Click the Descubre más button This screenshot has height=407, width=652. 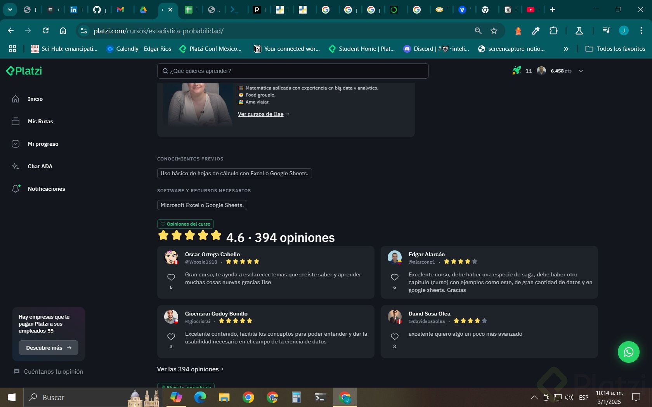point(49,348)
